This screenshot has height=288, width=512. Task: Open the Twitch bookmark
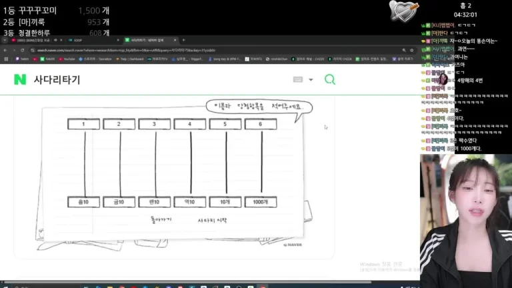21,59
